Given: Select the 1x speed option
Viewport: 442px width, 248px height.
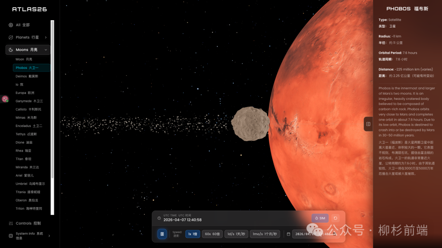Looking at the screenshot, I should [192, 234].
